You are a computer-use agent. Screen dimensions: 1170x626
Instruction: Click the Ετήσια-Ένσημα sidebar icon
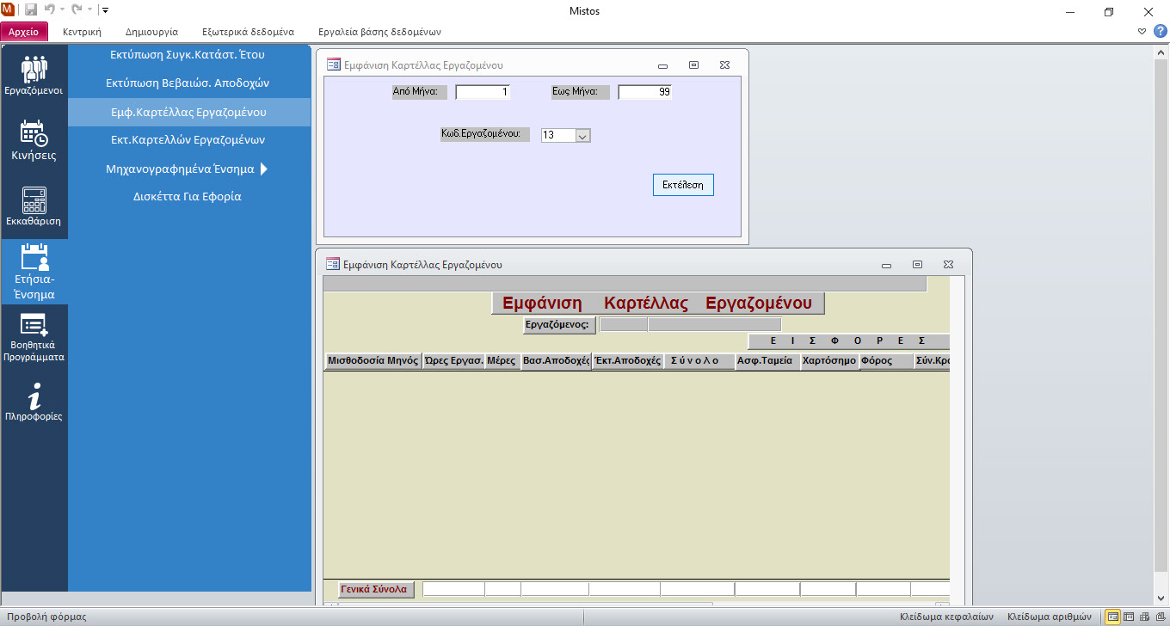[x=34, y=271]
